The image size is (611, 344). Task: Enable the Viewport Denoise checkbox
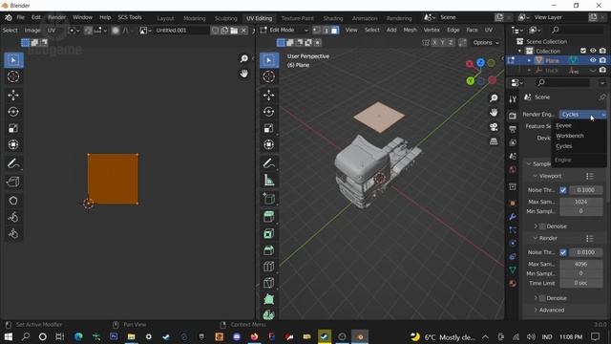(x=542, y=226)
